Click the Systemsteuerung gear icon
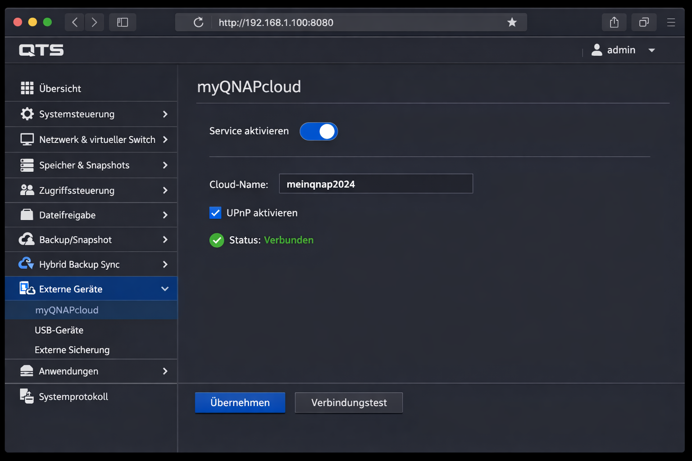Image resolution: width=692 pixels, height=461 pixels. [x=27, y=114]
